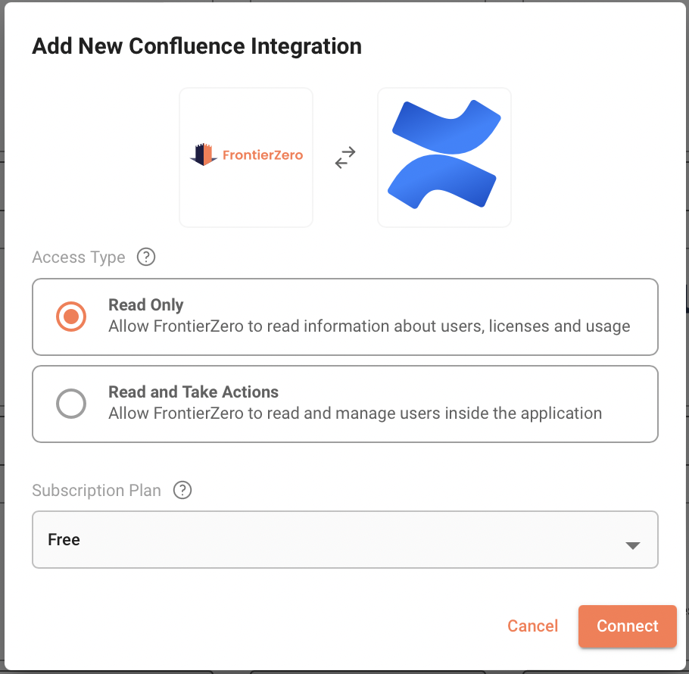Click the description about reading users, licenses and usage
The image size is (689, 674).
(x=369, y=326)
